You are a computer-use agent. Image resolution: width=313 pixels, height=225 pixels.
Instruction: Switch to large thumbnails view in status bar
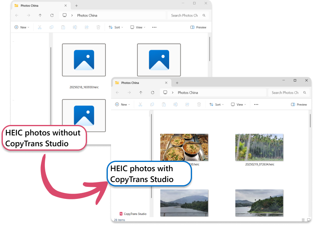309,220
